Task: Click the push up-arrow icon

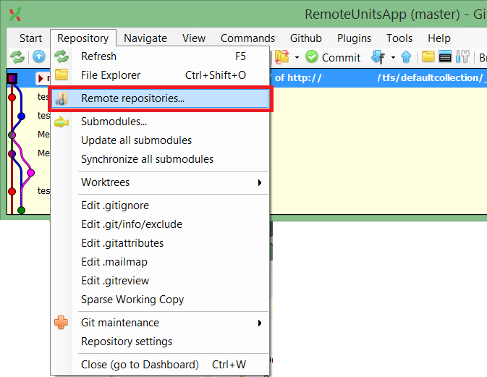Action: click(406, 57)
